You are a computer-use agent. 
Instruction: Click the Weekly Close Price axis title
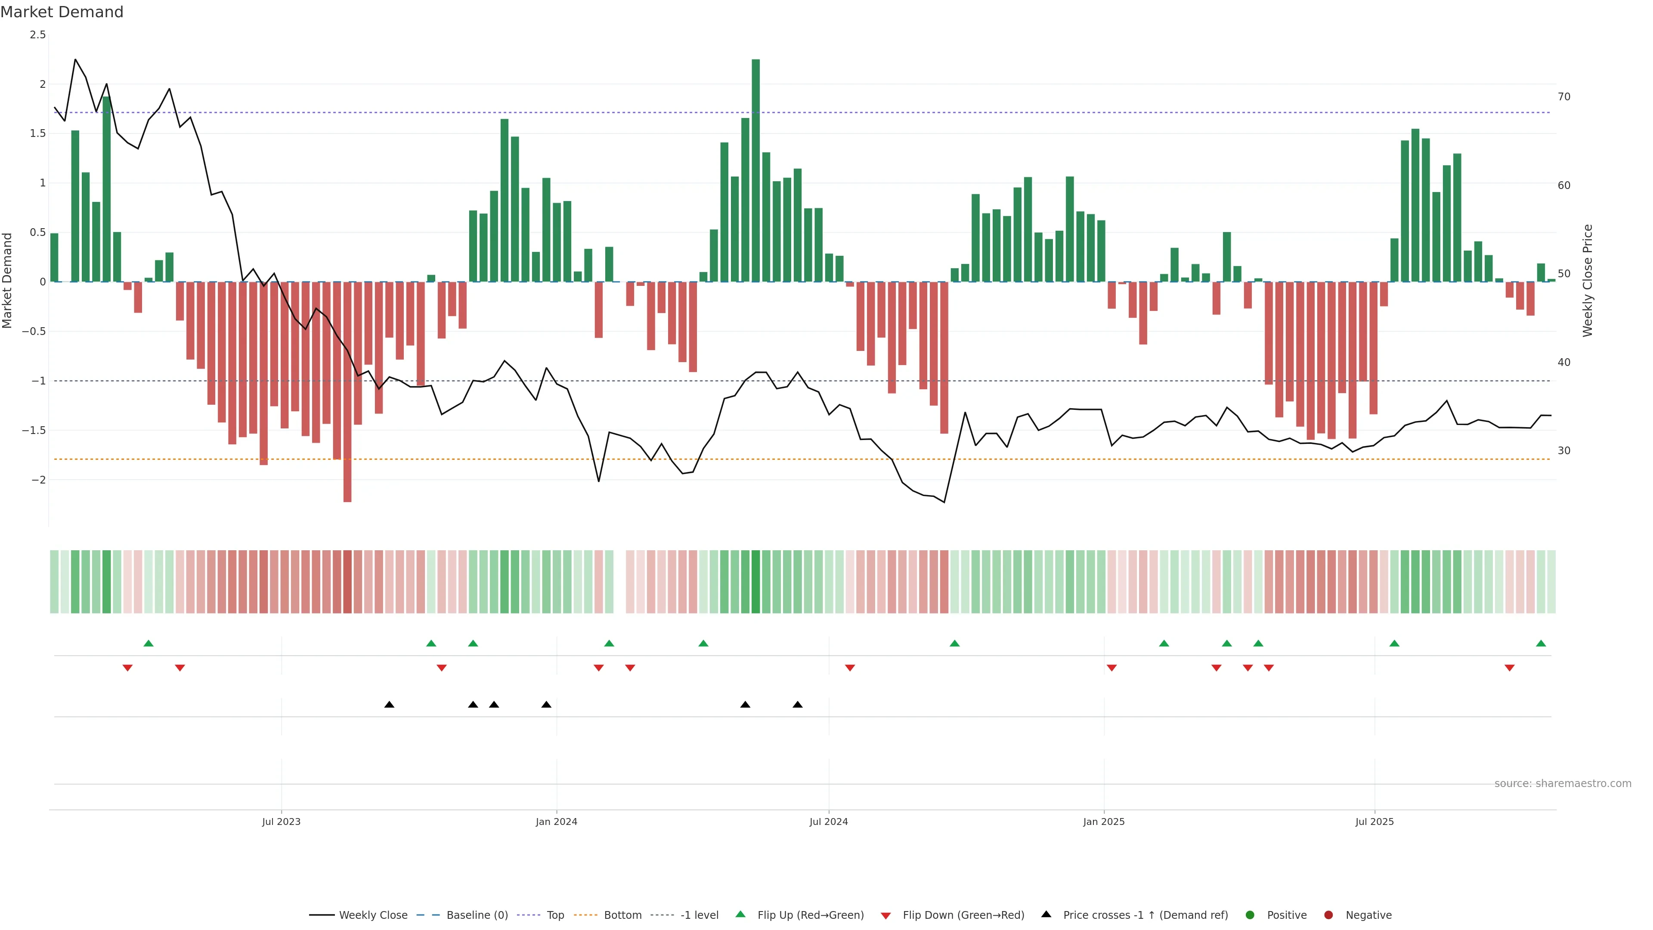coord(1588,280)
